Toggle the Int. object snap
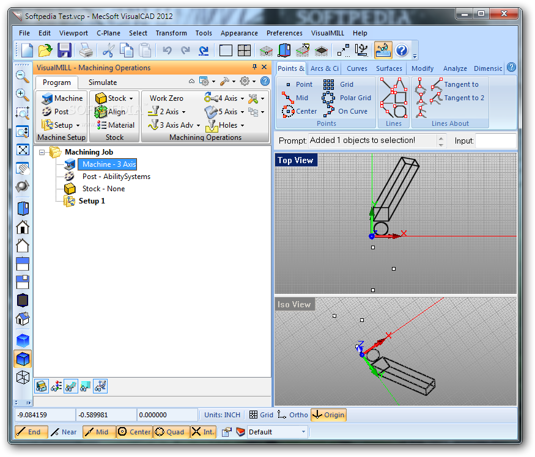 point(203,432)
